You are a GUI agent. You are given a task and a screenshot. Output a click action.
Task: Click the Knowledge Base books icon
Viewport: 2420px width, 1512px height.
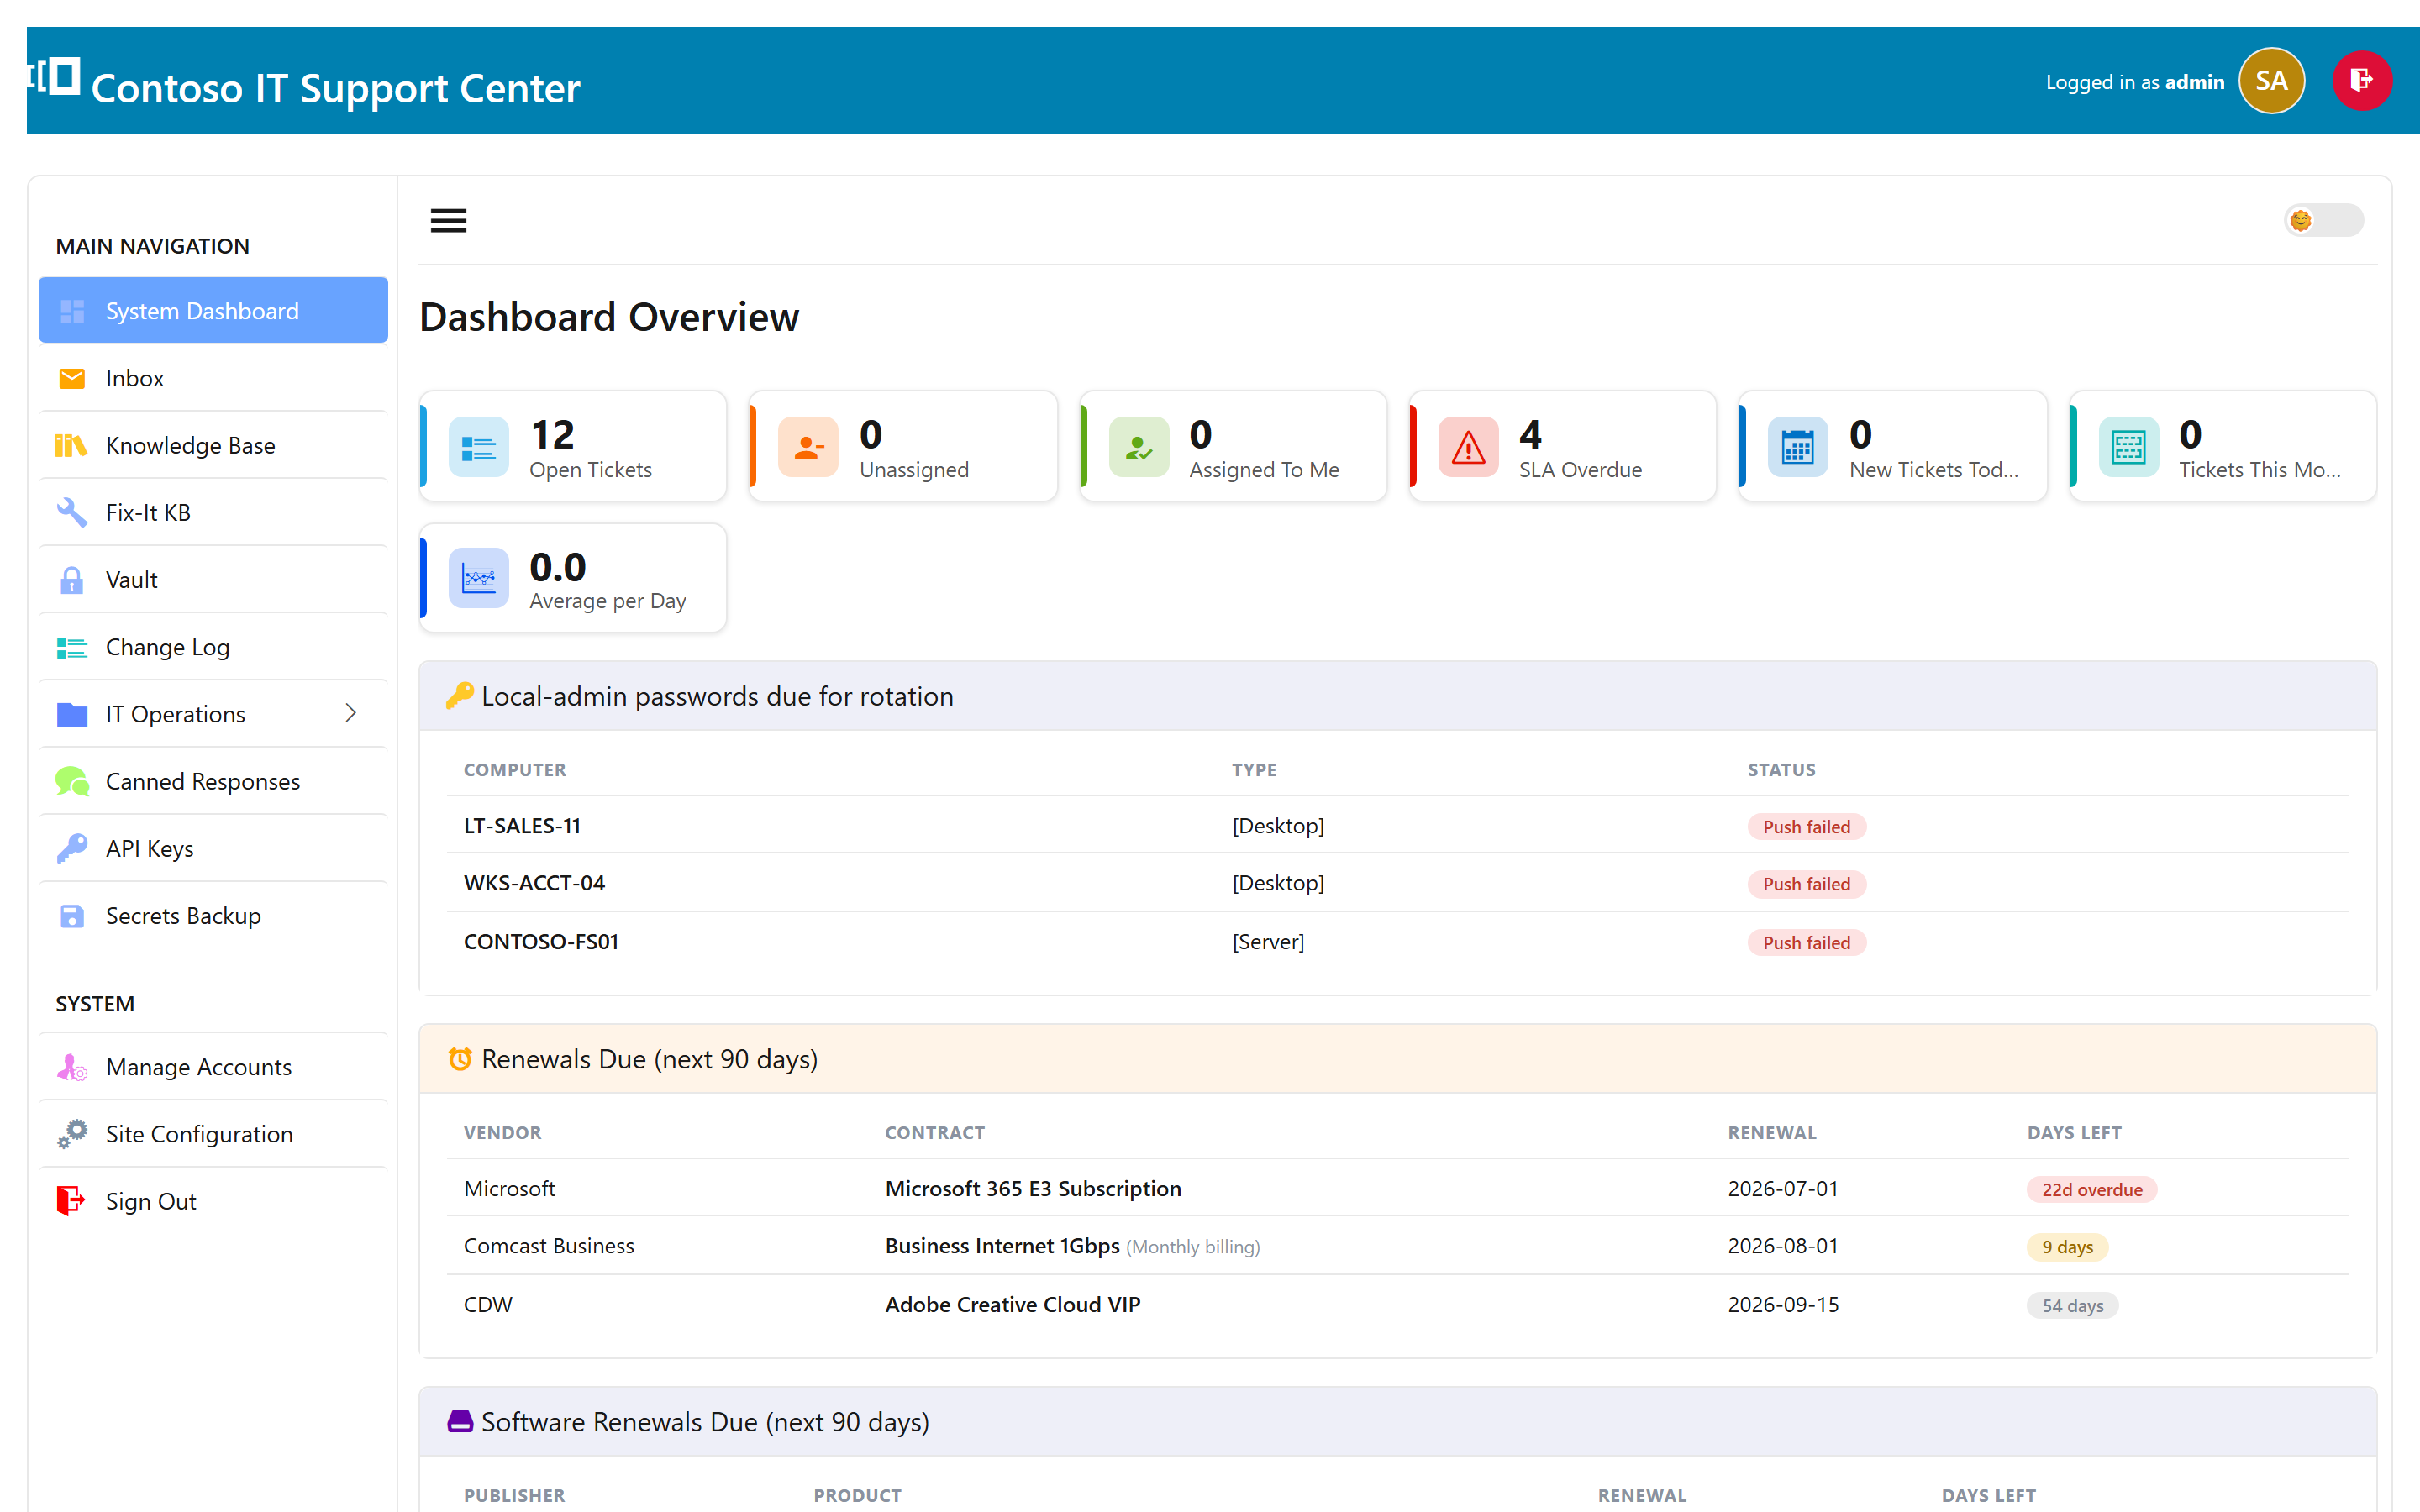pyautogui.click(x=72, y=445)
